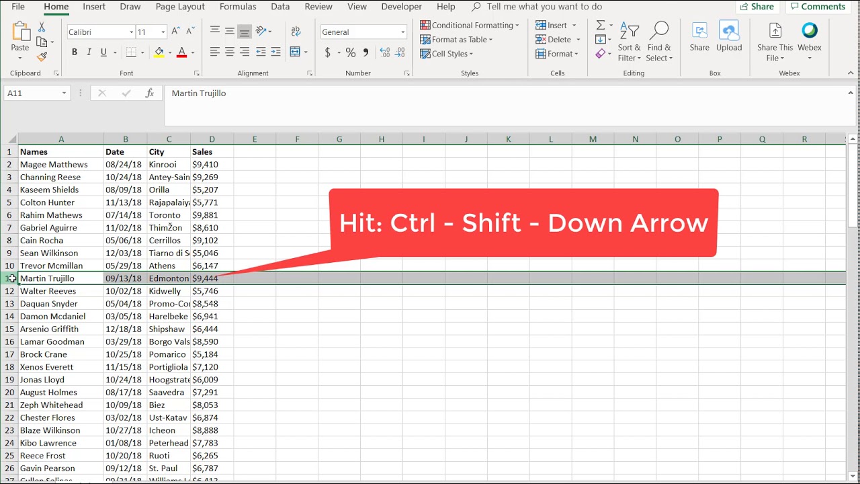Toggle Italic formatting
860x484 pixels.
point(89,52)
